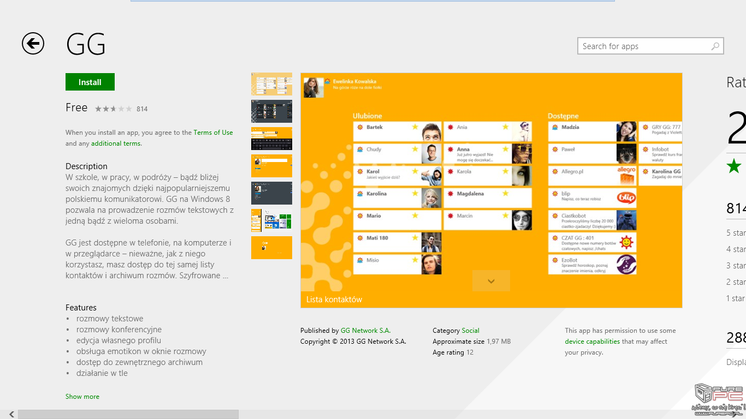
Task: Click Karola's contact photo
Action: point(522,176)
